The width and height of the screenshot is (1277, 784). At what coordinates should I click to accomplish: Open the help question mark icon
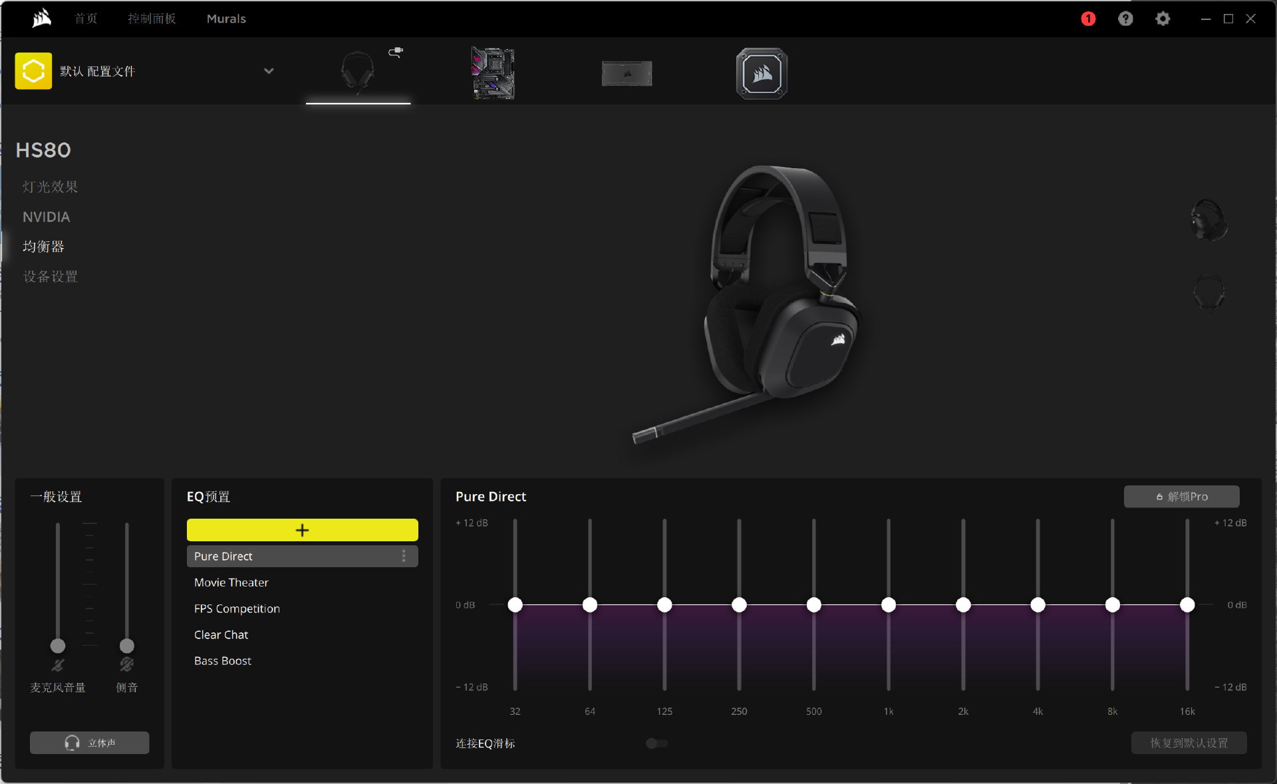(1125, 19)
